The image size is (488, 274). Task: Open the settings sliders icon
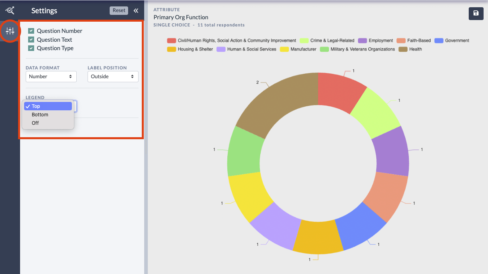click(10, 31)
